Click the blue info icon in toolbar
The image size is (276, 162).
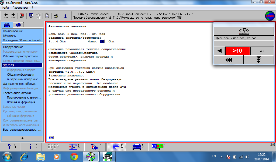[x=65, y=16]
